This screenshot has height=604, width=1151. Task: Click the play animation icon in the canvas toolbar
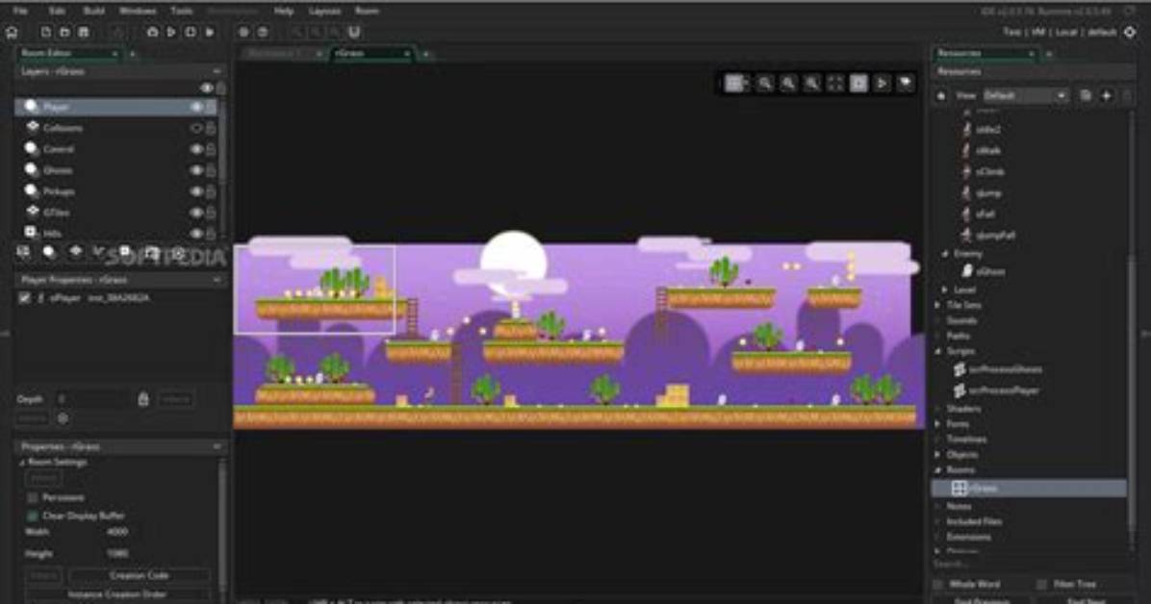pyautogui.click(x=882, y=83)
